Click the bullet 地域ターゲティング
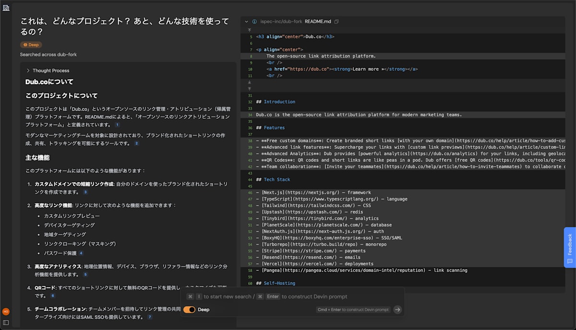This screenshot has width=576, height=330. (65, 234)
